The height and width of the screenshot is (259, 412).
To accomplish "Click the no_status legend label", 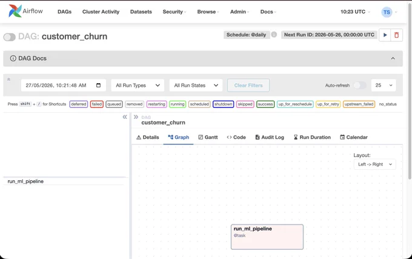I will pos(388,104).
